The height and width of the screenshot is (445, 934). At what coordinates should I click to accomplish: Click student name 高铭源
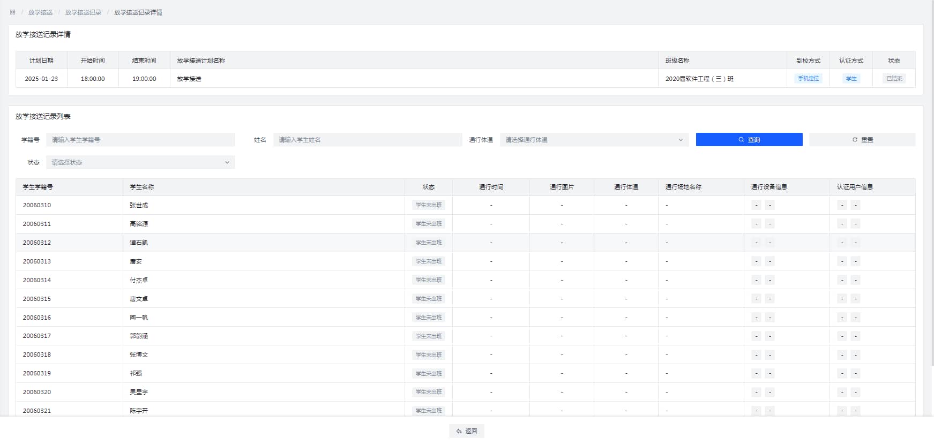point(139,224)
